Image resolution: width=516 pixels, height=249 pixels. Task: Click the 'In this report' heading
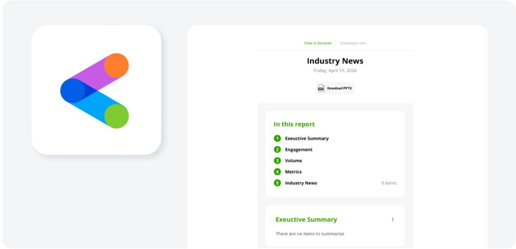(294, 124)
